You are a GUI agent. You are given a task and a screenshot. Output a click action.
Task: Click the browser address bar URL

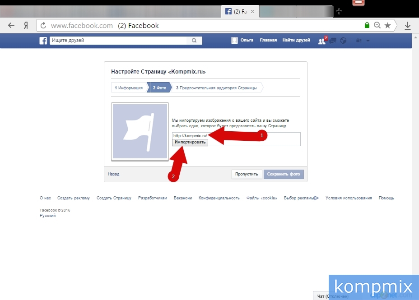tap(82, 25)
